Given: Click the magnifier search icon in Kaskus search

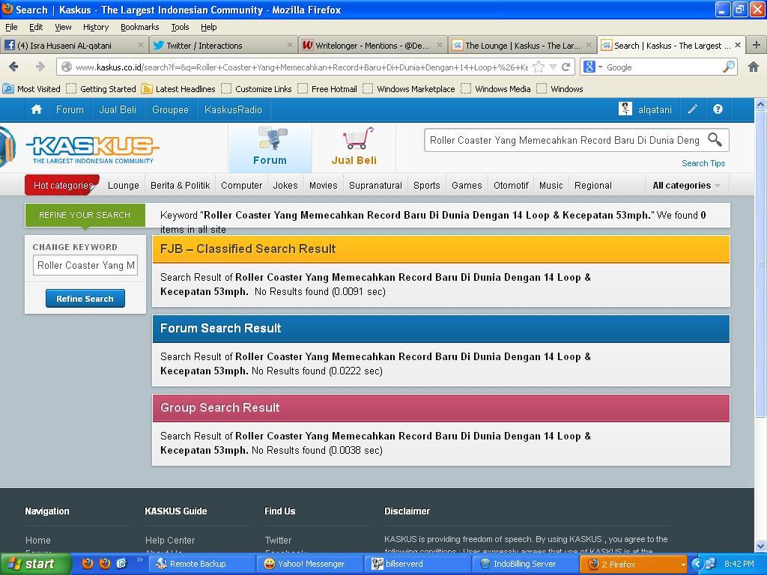Looking at the screenshot, I should [x=715, y=140].
